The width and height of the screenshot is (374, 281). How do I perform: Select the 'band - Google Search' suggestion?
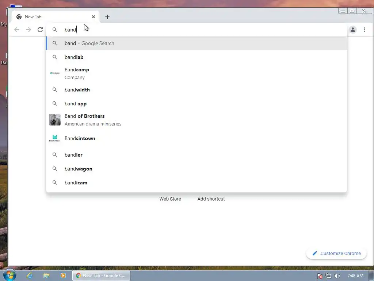click(196, 43)
